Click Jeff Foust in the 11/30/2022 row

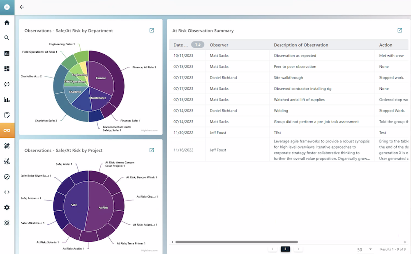[x=218, y=133]
